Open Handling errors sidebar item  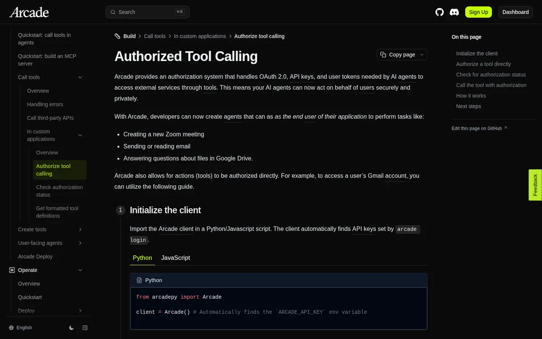point(45,104)
